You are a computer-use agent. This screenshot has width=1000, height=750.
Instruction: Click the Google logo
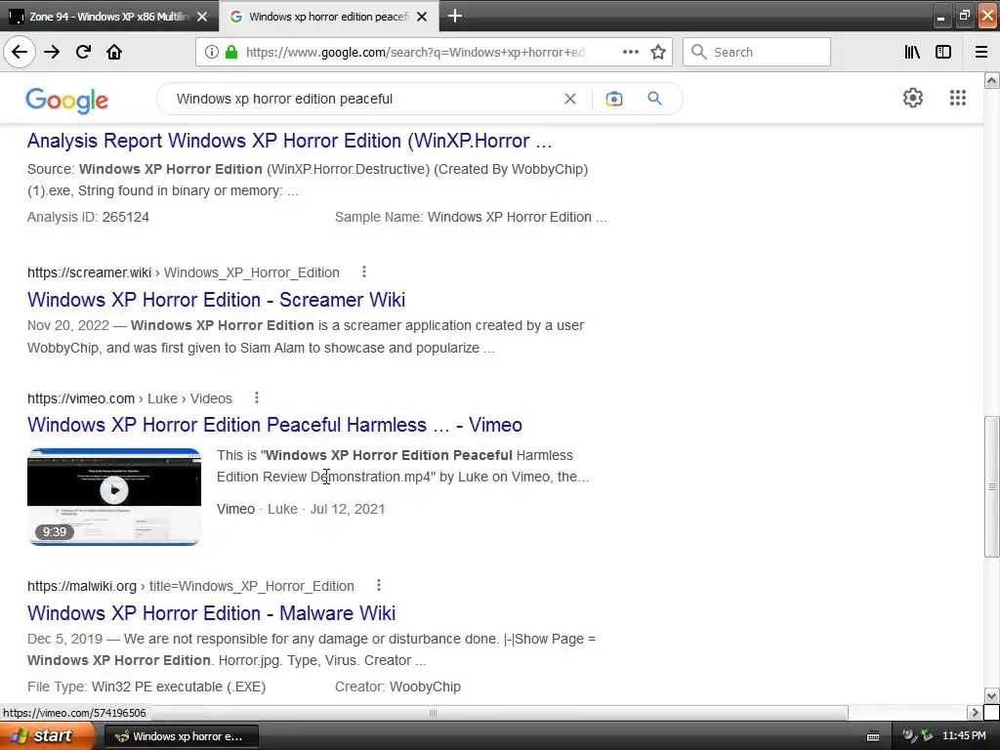67,101
